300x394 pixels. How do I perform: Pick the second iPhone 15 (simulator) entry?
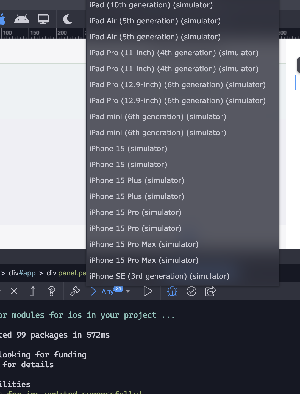click(x=183, y=165)
